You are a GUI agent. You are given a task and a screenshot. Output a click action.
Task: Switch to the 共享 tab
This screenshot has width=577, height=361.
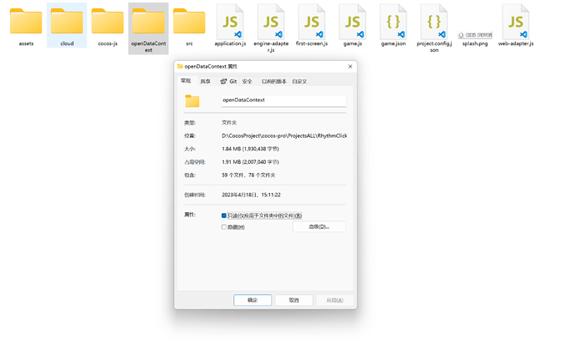(x=206, y=81)
